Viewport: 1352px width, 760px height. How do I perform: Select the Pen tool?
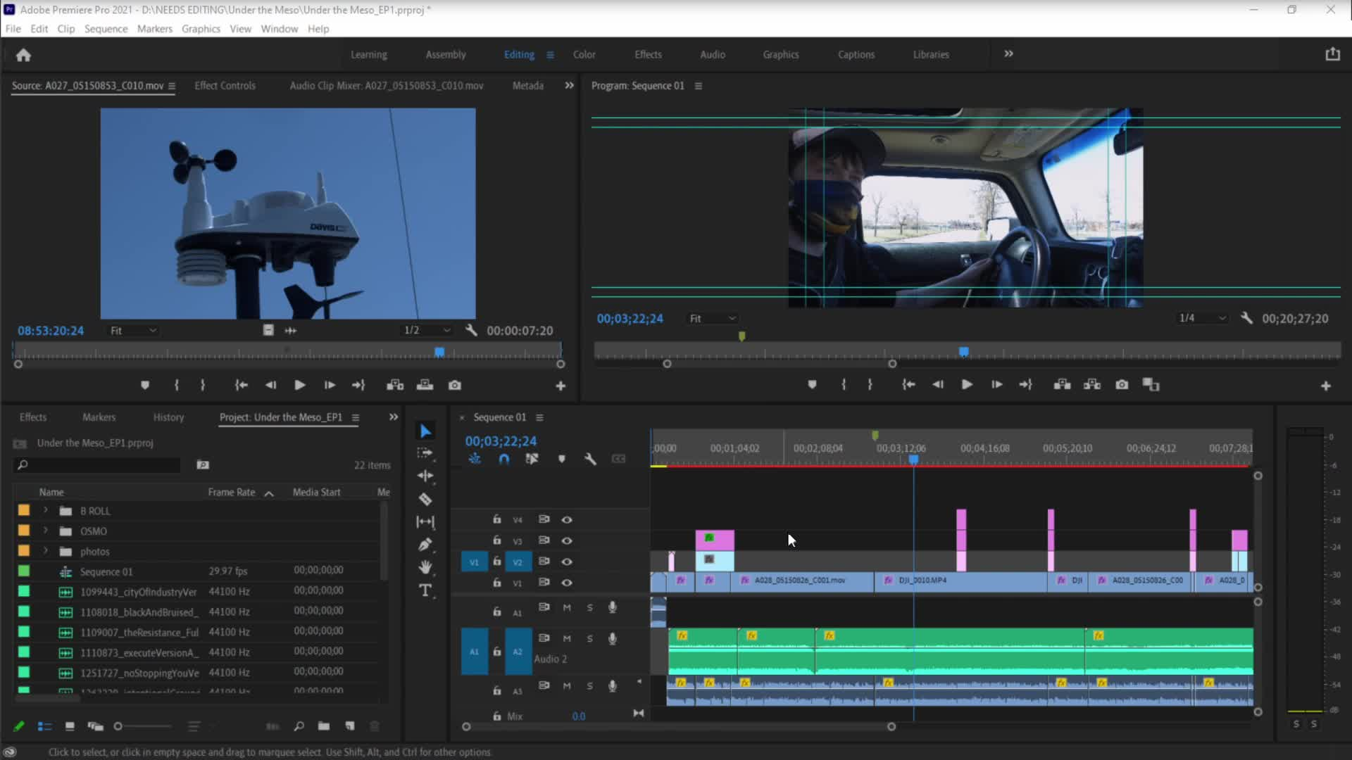(425, 544)
